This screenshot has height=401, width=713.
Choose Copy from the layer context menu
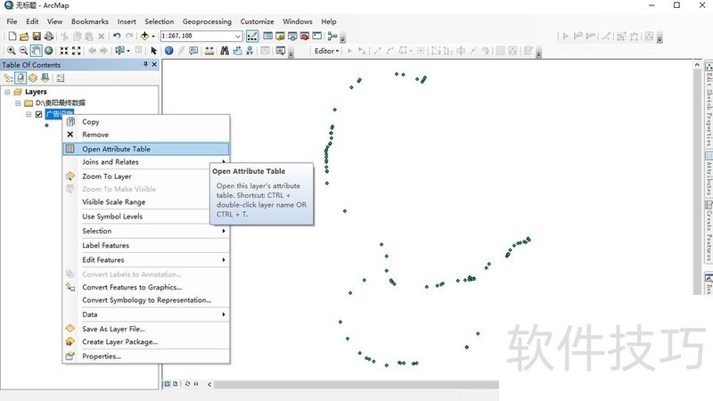[x=146, y=122]
